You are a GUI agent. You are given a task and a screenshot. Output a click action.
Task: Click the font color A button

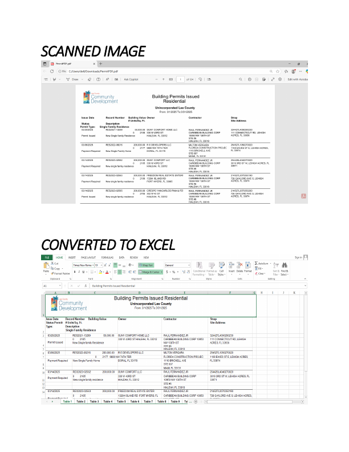click(x=107, y=272)
